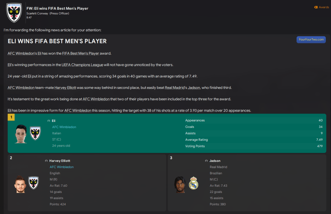Open the Awards tag icon
This screenshot has height=214, width=331.
pos(316,7)
